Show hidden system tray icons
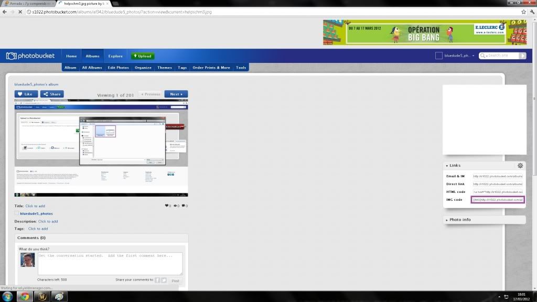Viewport: 537px width, 302px height. point(499,297)
